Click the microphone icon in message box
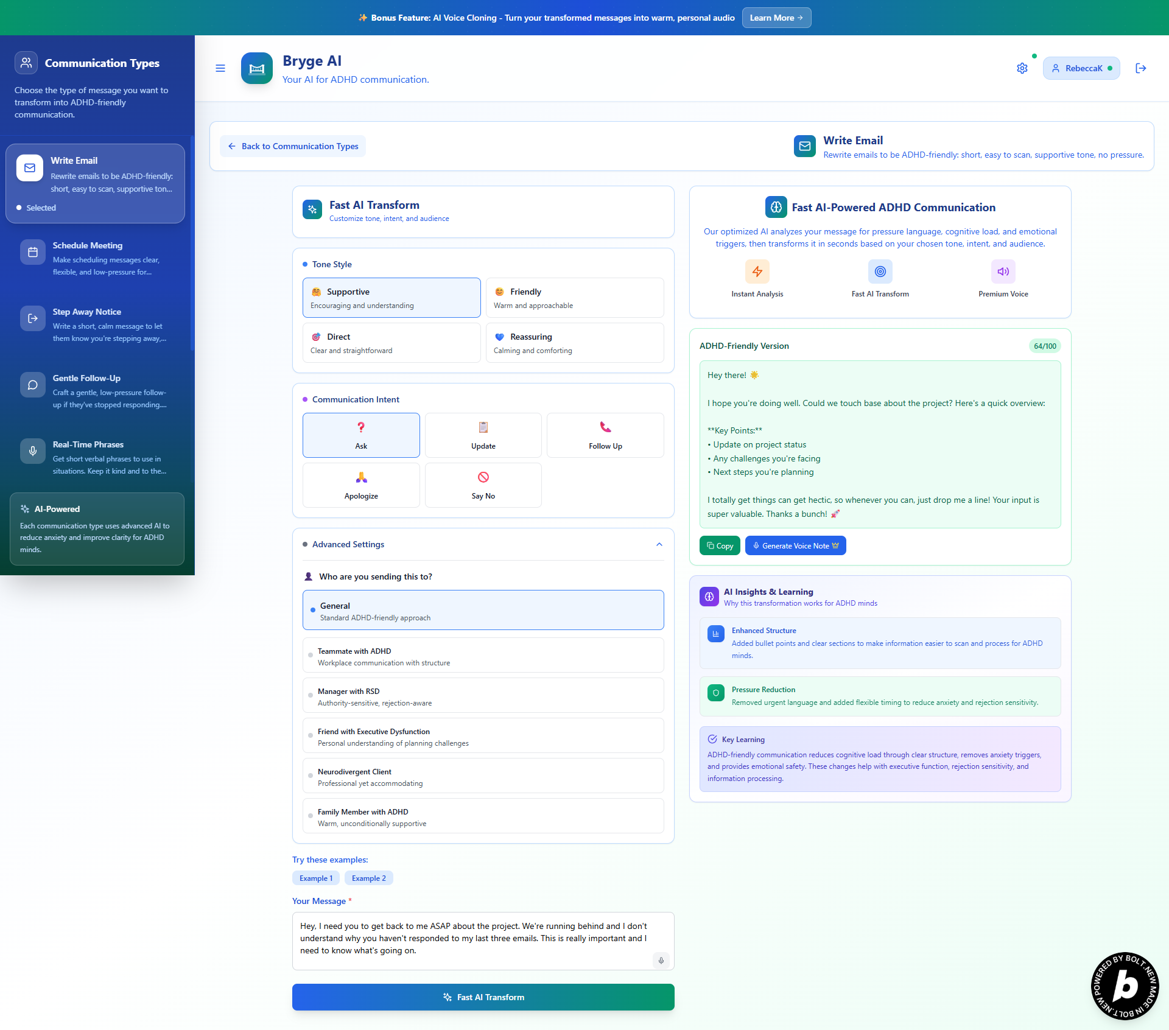1169x1030 pixels. pos(661,960)
